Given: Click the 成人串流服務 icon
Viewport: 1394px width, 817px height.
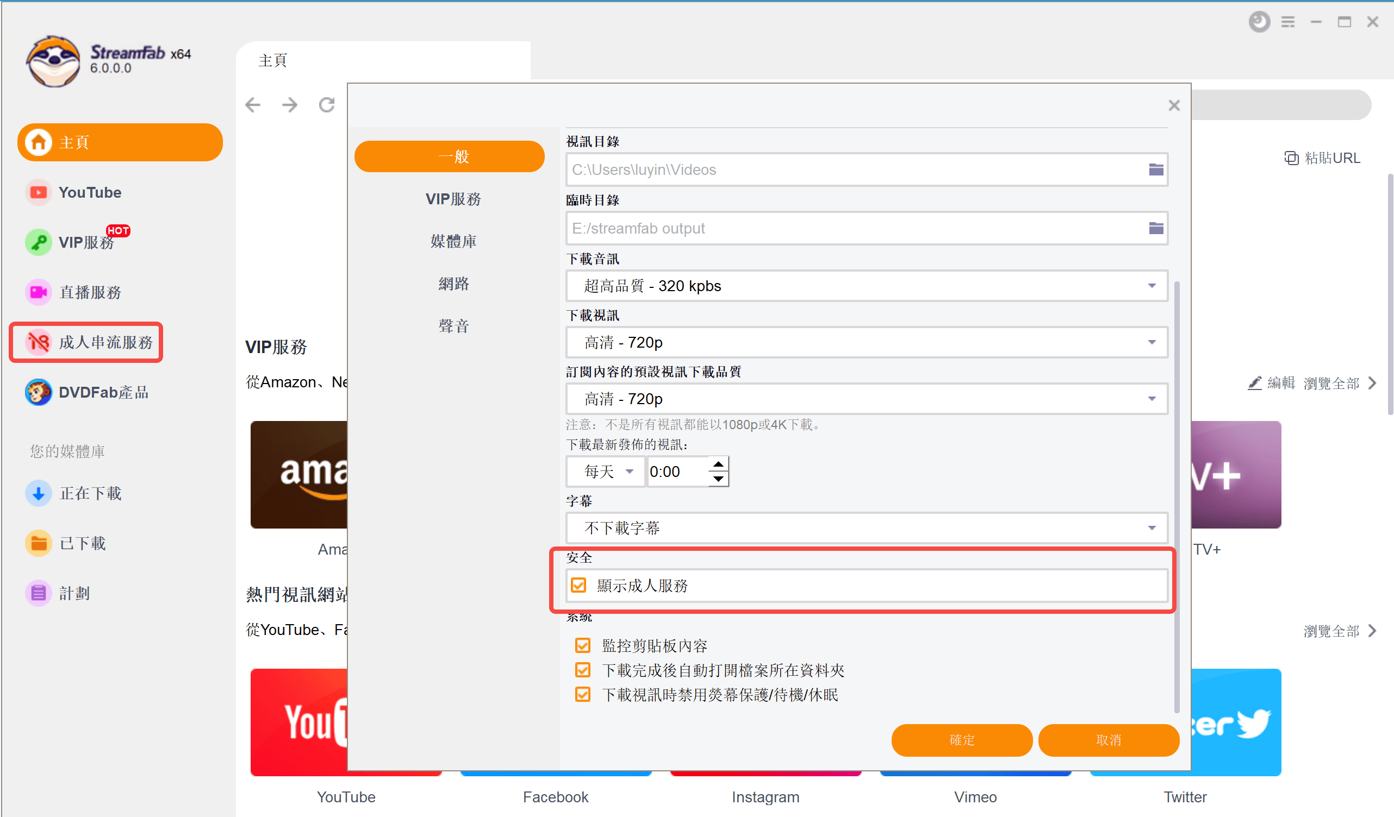Looking at the screenshot, I should click(39, 342).
